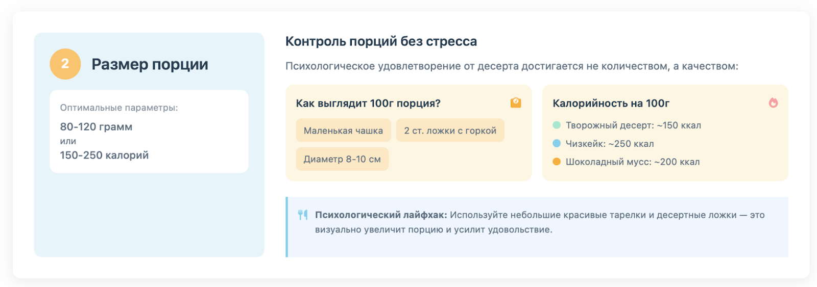Click the orange number 2 badge

[65, 64]
